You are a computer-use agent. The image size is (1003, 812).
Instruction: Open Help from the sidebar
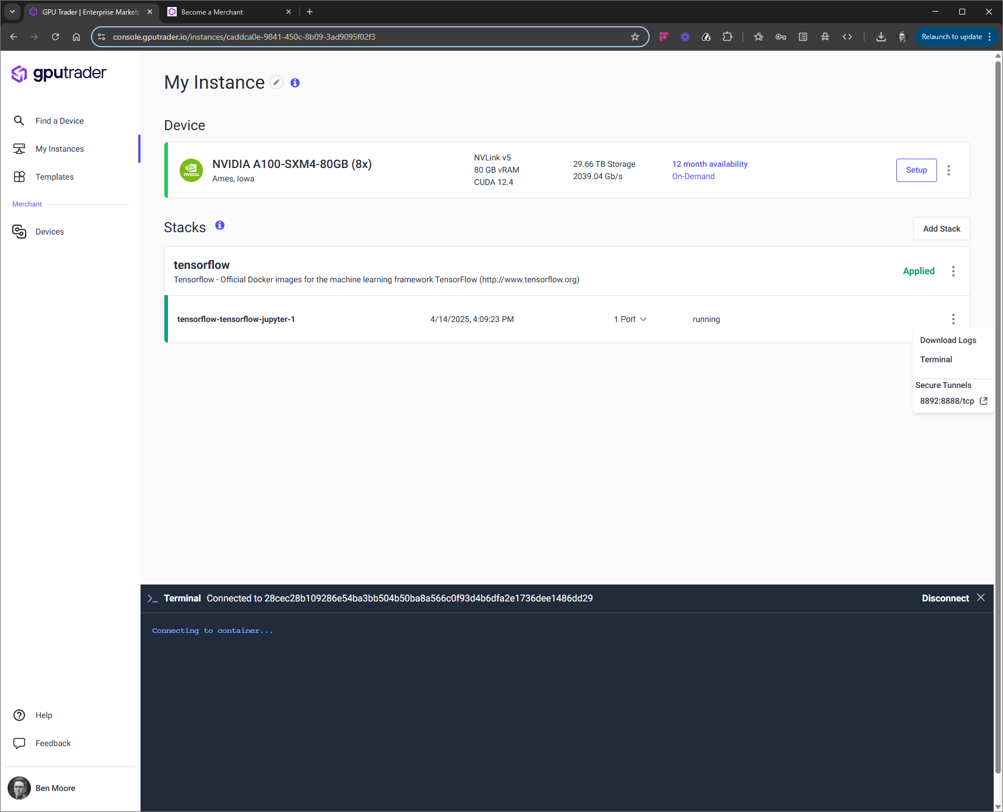pyautogui.click(x=44, y=715)
